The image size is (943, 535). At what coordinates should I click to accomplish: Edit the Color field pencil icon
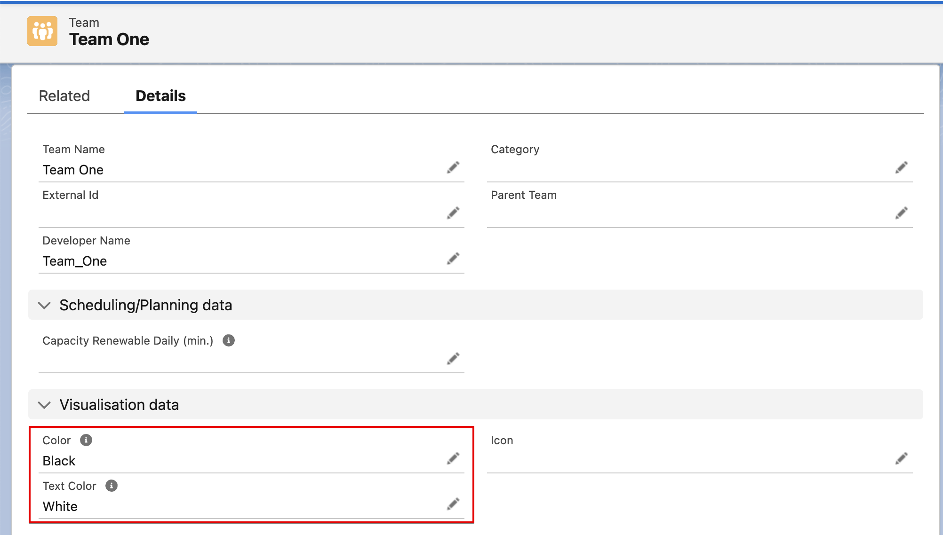tap(453, 459)
